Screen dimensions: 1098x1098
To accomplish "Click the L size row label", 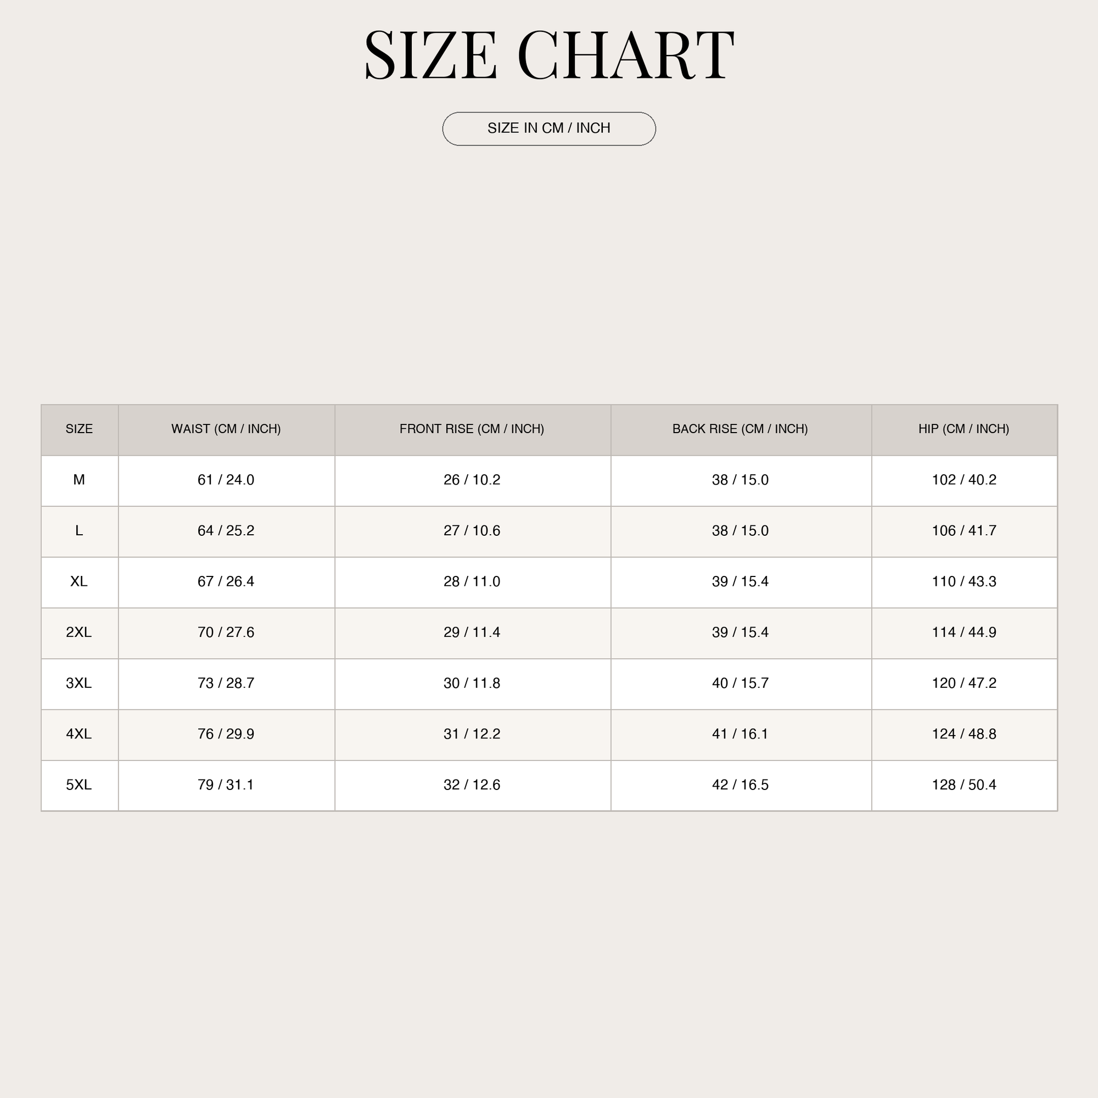I will [80, 531].
